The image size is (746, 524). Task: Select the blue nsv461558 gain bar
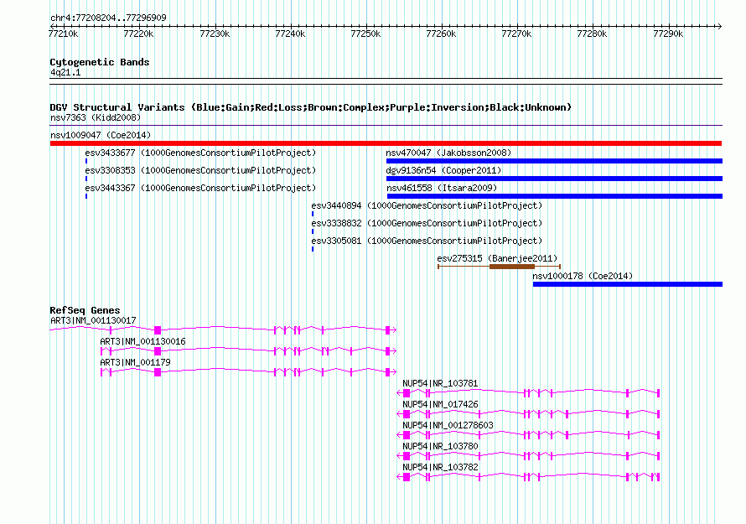click(x=555, y=196)
